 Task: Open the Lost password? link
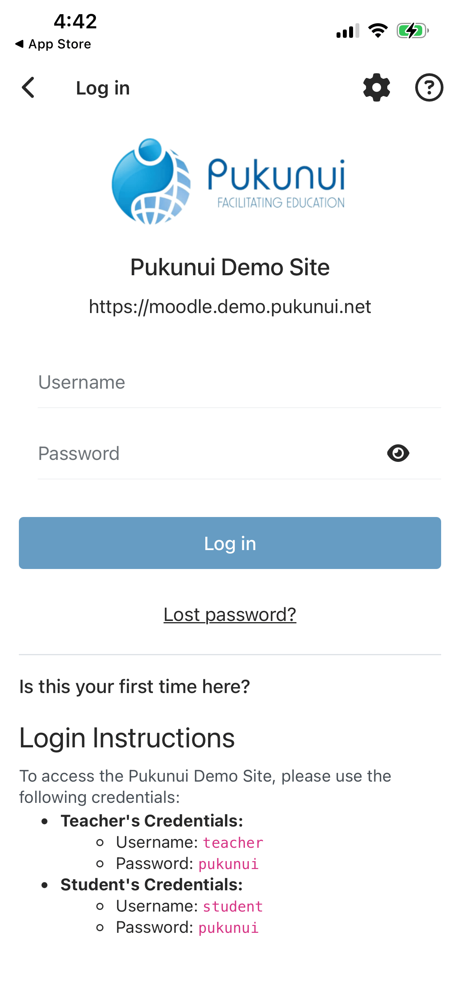[x=230, y=614]
